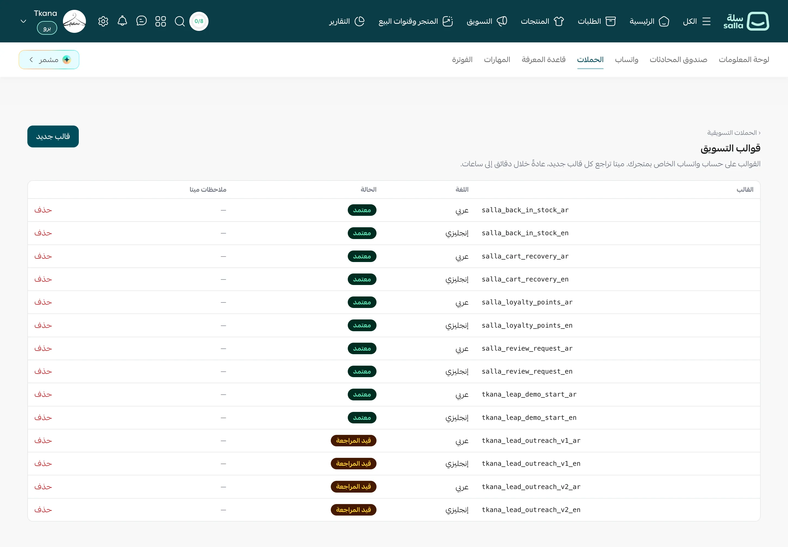This screenshot has height=547, width=788.
Task: Switch to لوحة المعلومات tab
Action: tap(744, 60)
